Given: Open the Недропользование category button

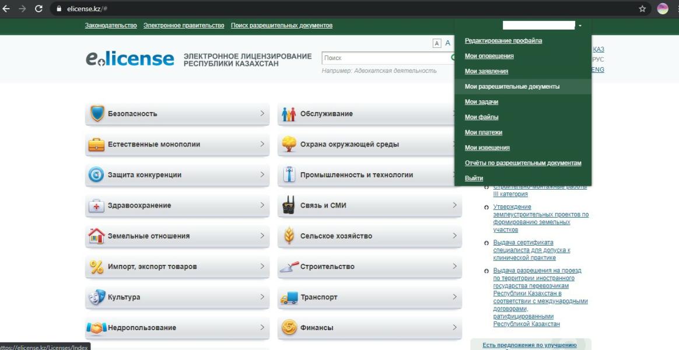Looking at the screenshot, I should (x=177, y=327).
